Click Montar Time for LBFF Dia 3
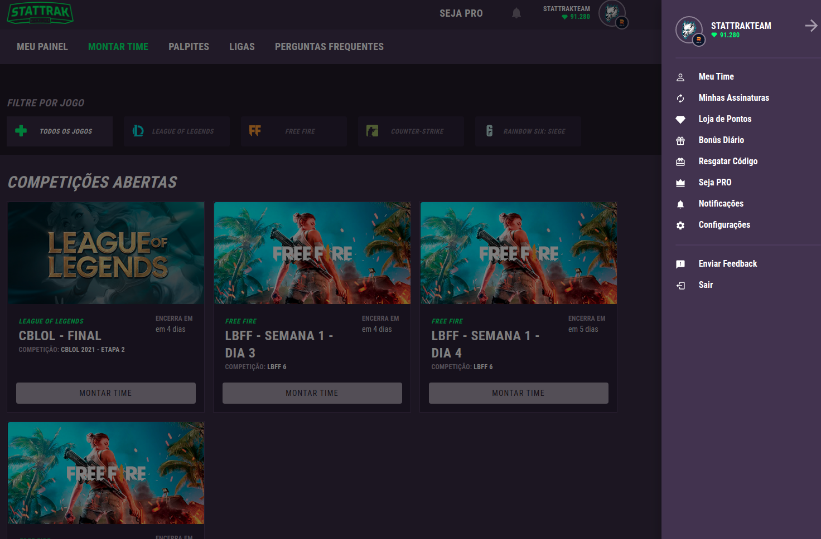821x539 pixels. coord(312,393)
